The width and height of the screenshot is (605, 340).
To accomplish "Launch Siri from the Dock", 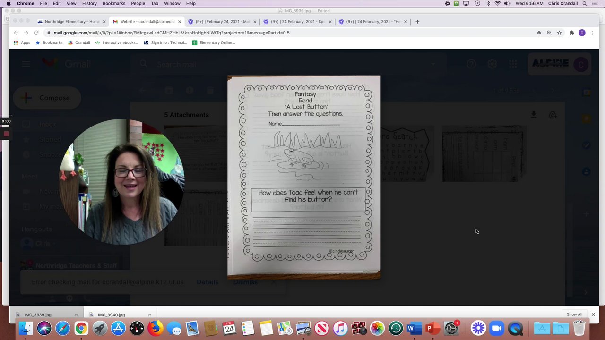I will click(x=44, y=328).
